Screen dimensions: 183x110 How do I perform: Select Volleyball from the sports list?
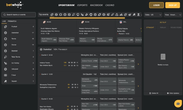coord(15,69)
